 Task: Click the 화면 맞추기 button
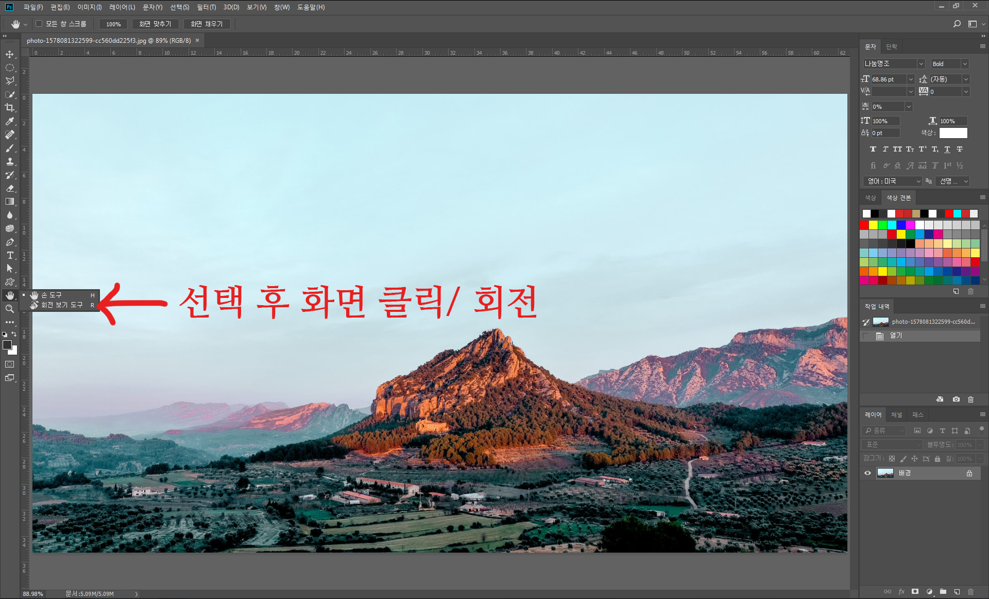pos(155,24)
